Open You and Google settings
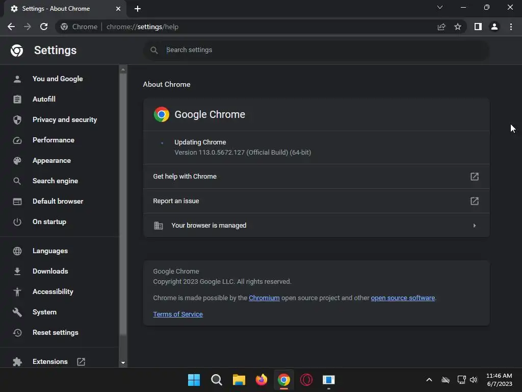The image size is (522, 392). coord(58,79)
